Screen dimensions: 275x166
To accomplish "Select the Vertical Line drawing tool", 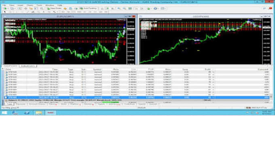I will [17, 12].
